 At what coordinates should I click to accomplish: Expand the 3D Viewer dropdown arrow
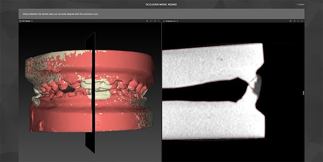(x=32, y=21)
